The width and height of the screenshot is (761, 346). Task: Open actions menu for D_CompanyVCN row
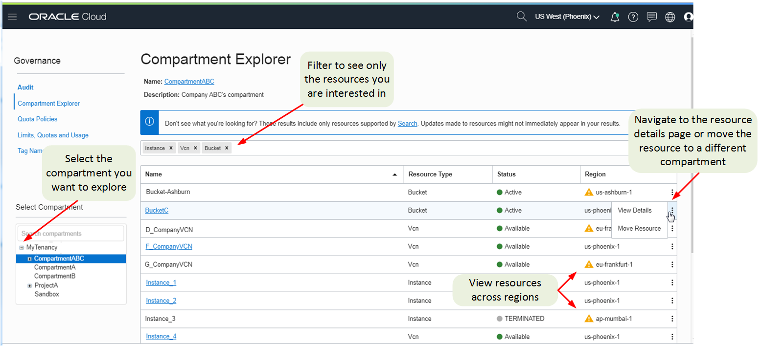click(672, 228)
